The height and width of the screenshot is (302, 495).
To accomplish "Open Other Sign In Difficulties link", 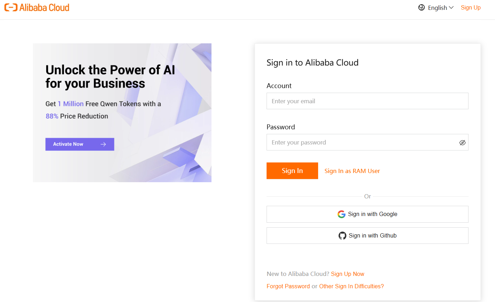I will click(351, 286).
